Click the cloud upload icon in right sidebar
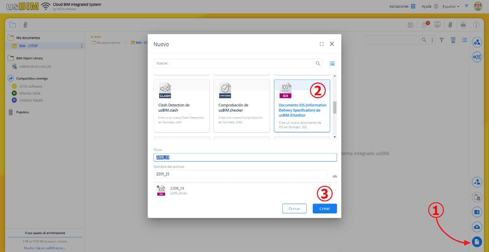 (x=477, y=227)
